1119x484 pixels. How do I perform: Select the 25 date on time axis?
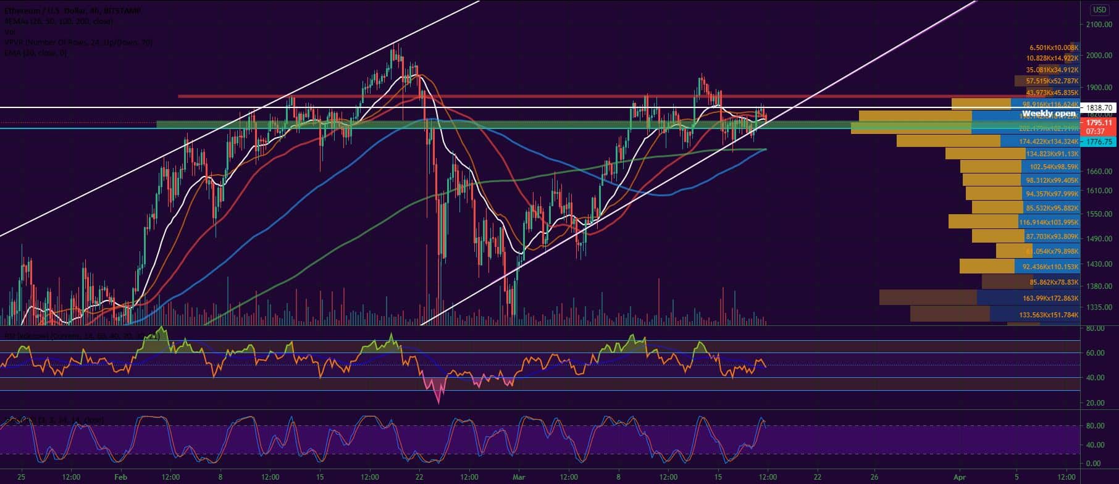22,477
